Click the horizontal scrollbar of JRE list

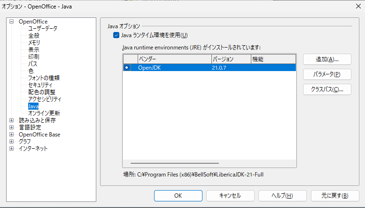click(175, 163)
